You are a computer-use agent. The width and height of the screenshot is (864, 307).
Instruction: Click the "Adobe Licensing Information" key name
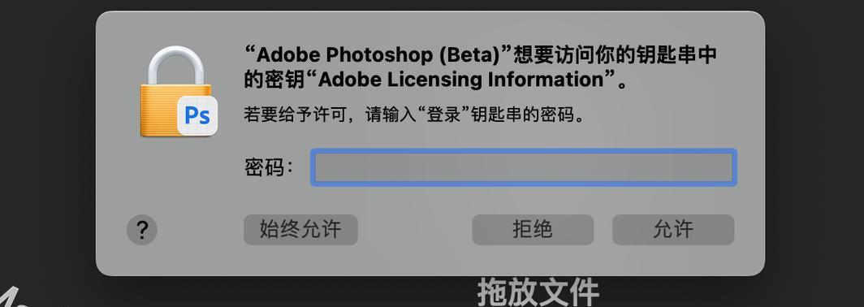[x=460, y=80]
